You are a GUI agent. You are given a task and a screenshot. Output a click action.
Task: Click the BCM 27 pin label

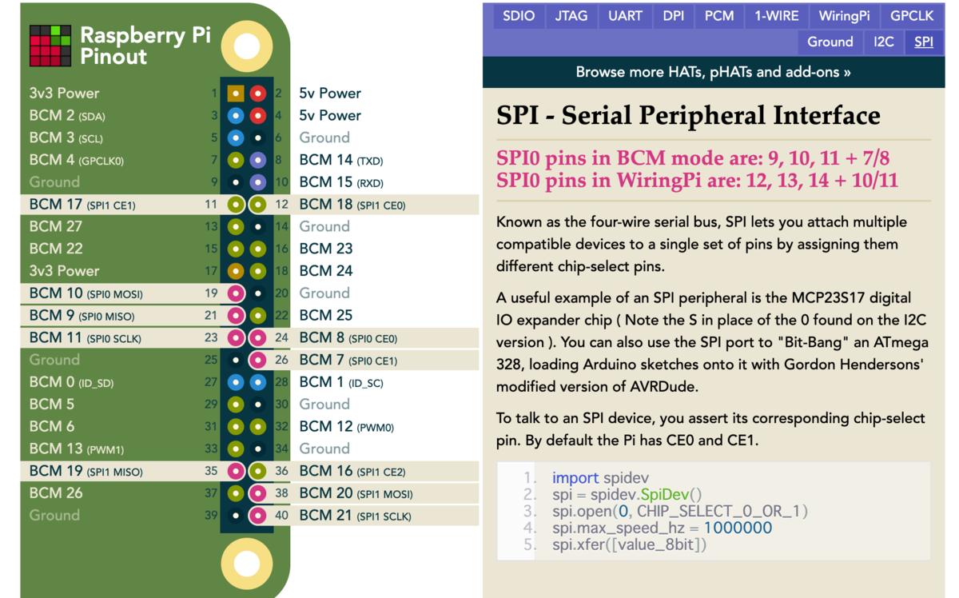pyautogui.click(x=56, y=226)
